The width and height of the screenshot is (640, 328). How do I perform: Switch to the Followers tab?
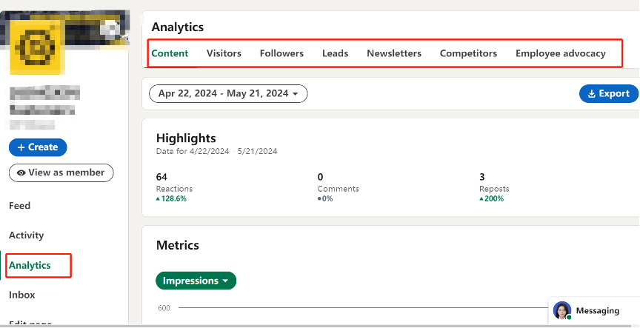[x=281, y=53]
